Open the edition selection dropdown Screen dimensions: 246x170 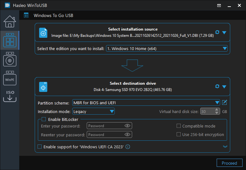click(x=167, y=48)
